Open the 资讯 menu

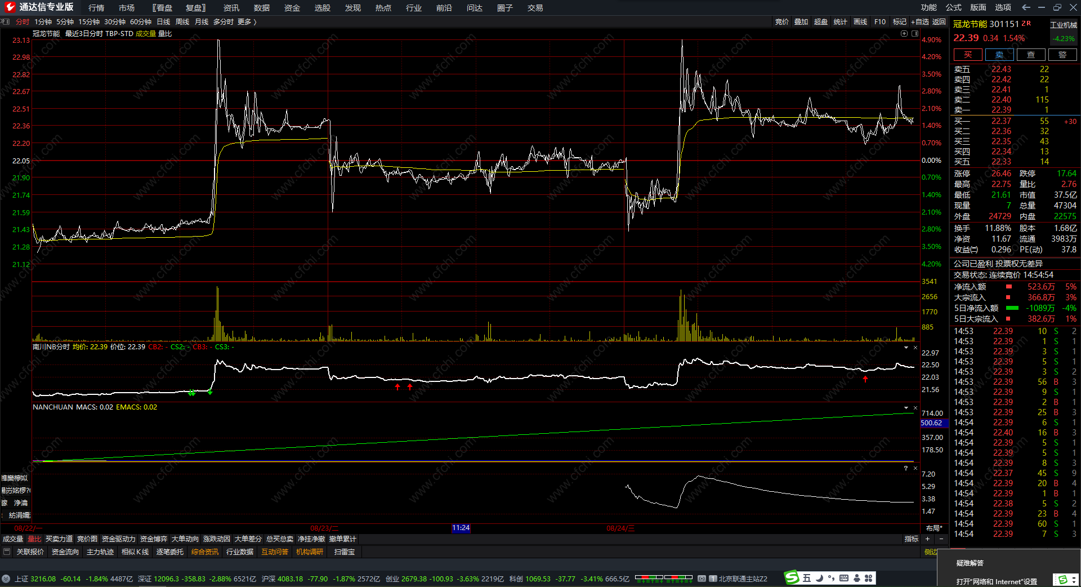tap(231, 8)
